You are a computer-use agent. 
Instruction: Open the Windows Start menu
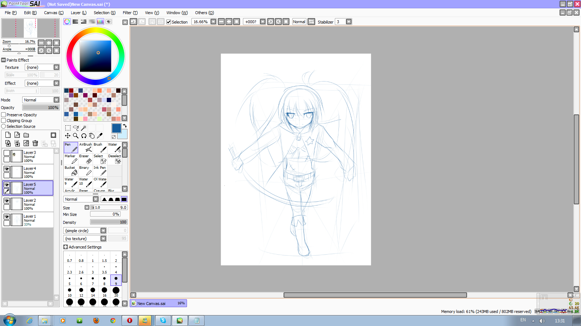[10, 320]
